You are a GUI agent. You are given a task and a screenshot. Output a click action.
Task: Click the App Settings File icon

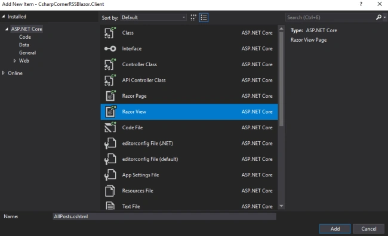110,175
